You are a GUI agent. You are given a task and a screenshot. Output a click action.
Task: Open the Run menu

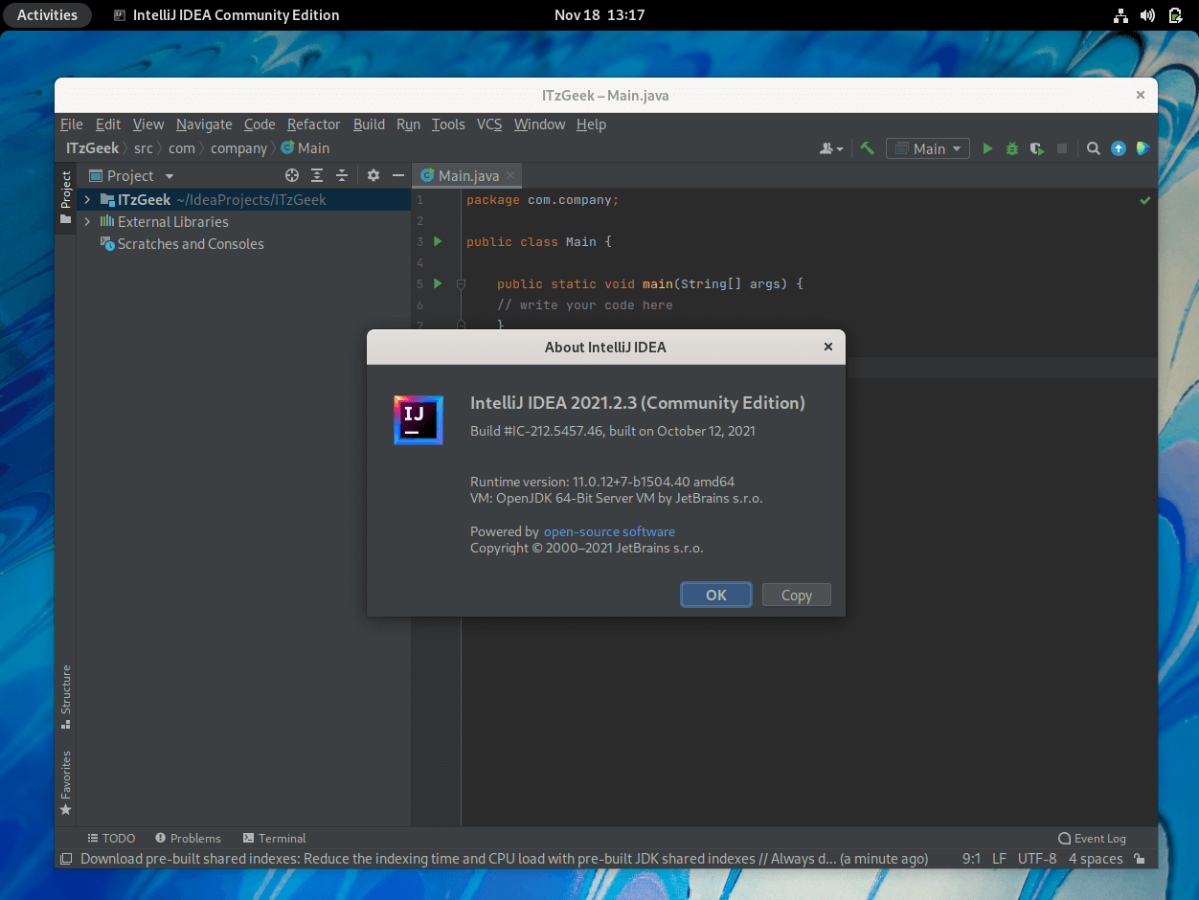(408, 124)
